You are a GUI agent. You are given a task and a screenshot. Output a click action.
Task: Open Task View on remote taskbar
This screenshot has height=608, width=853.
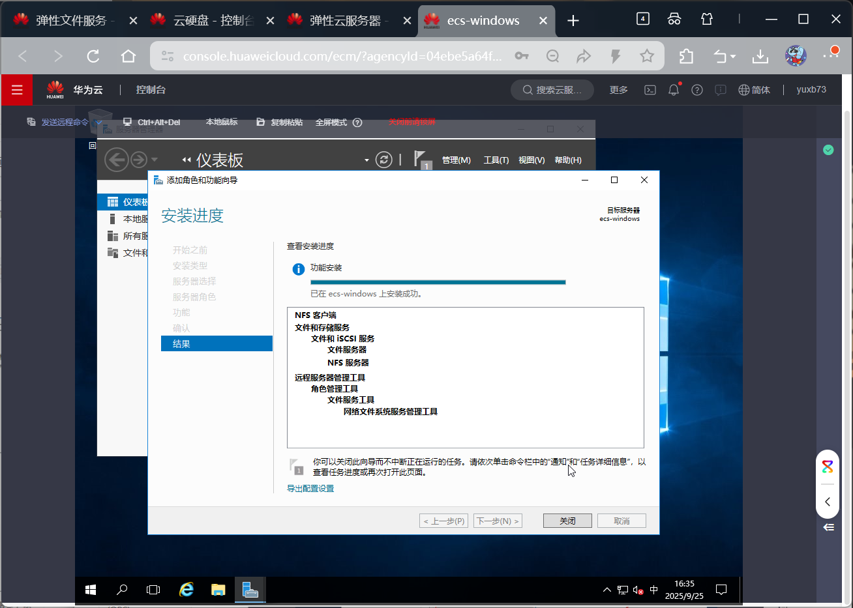point(153,590)
